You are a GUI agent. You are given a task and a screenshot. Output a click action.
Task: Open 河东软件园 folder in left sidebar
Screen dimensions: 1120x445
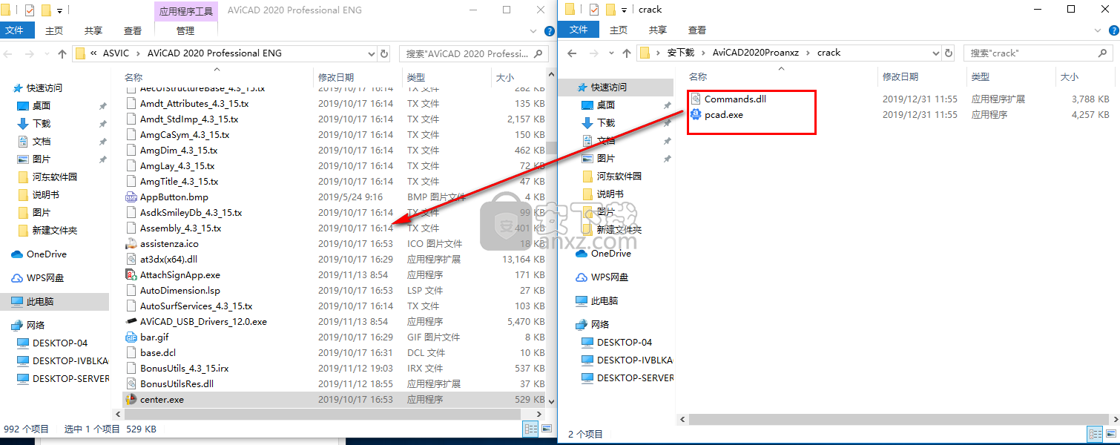(x=54, y=177)
